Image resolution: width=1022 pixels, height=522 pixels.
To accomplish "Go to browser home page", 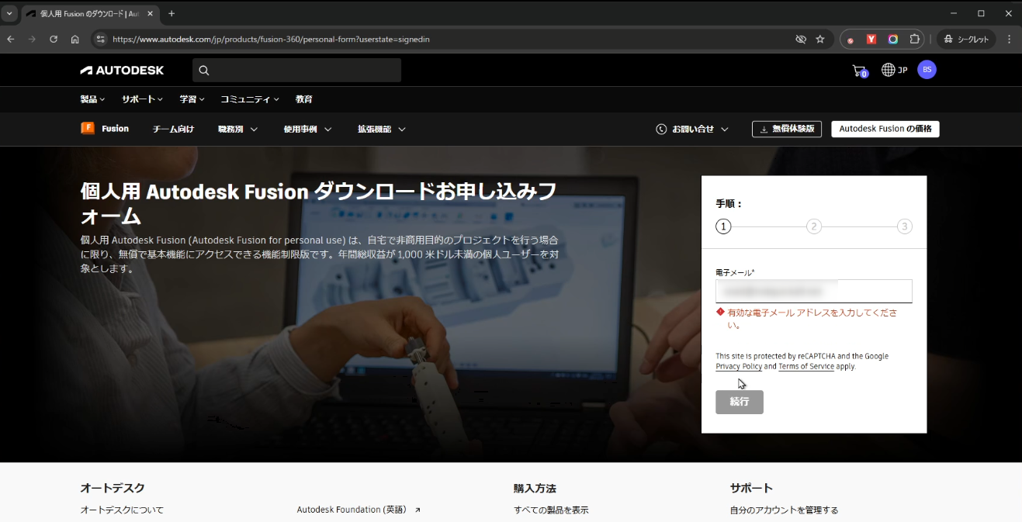I will coord(75,39).
